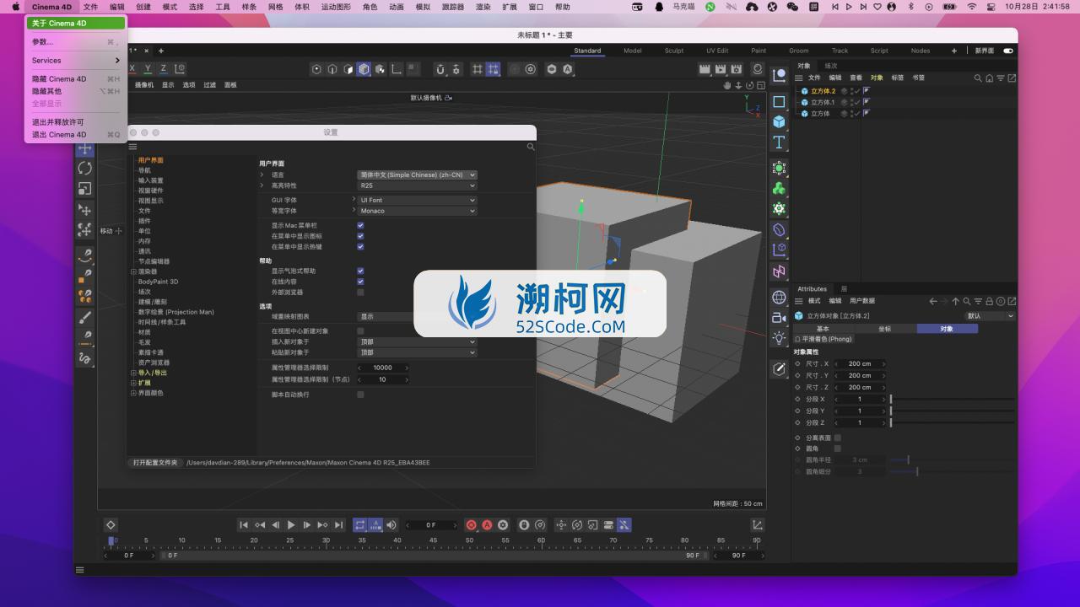1080x607 pixels.
Task: Click the Camera object icon
Action: pyautogui.click(x=779, y=318)
